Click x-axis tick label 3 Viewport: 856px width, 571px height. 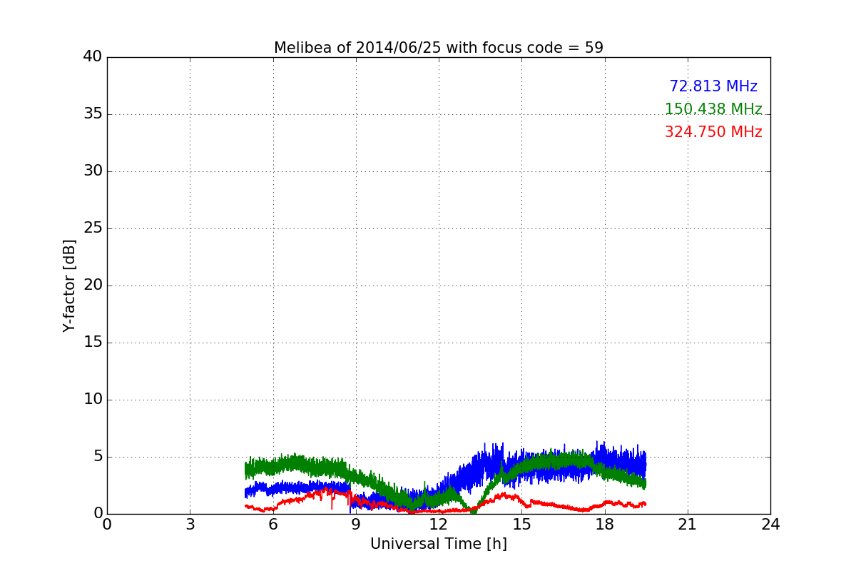pyautogui.click(x=190, y=525)
